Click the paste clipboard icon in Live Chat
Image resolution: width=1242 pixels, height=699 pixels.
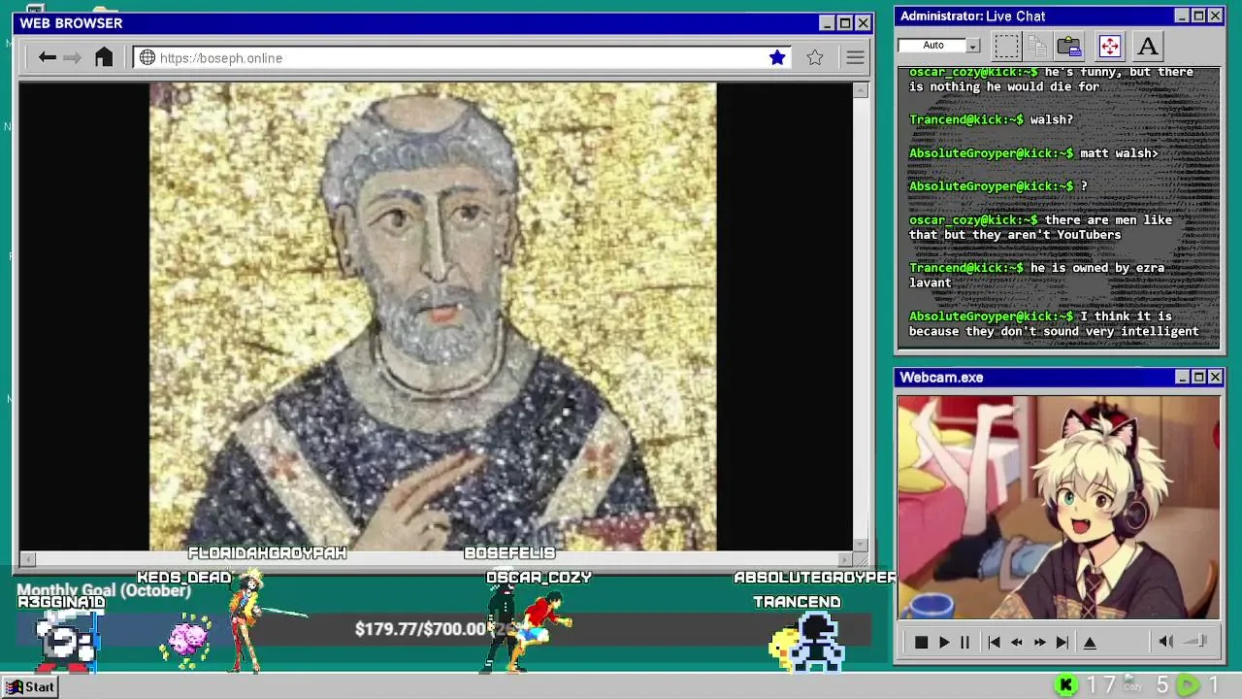coord(1069,46)
